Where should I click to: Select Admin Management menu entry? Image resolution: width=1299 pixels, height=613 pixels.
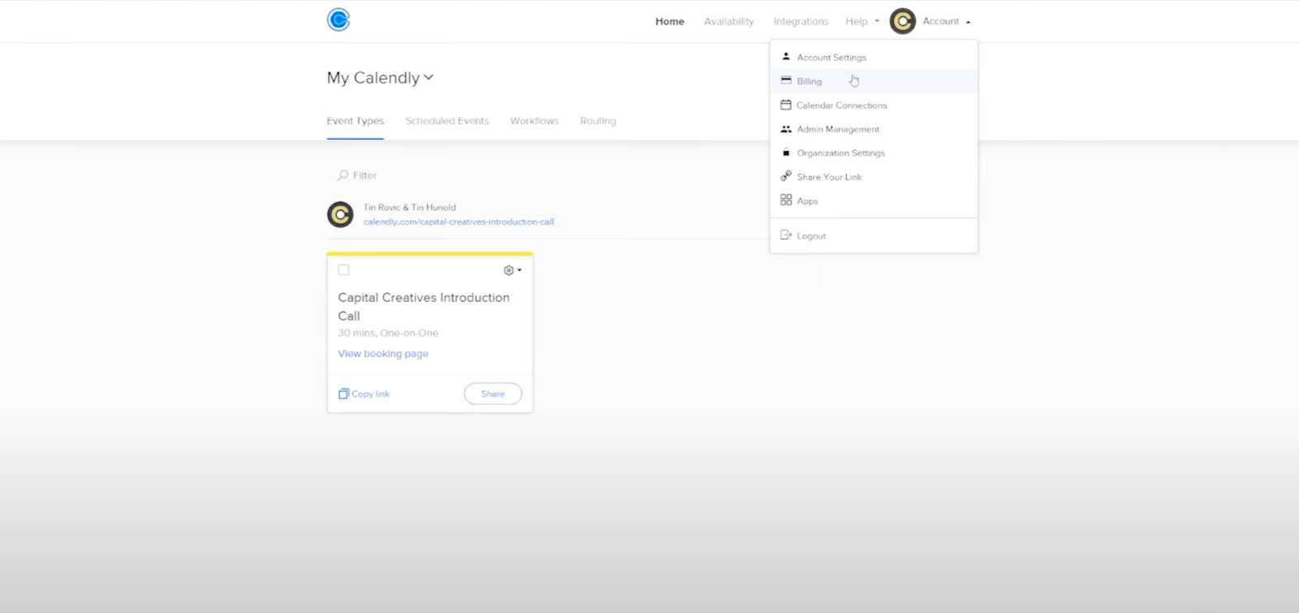tap(874, 129)
